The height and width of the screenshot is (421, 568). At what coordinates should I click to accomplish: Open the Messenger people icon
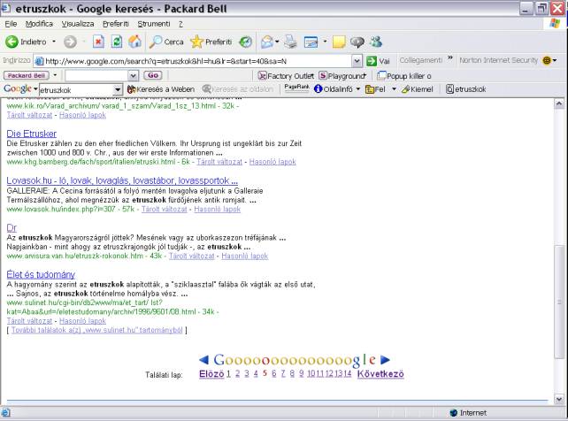point(376,42)
